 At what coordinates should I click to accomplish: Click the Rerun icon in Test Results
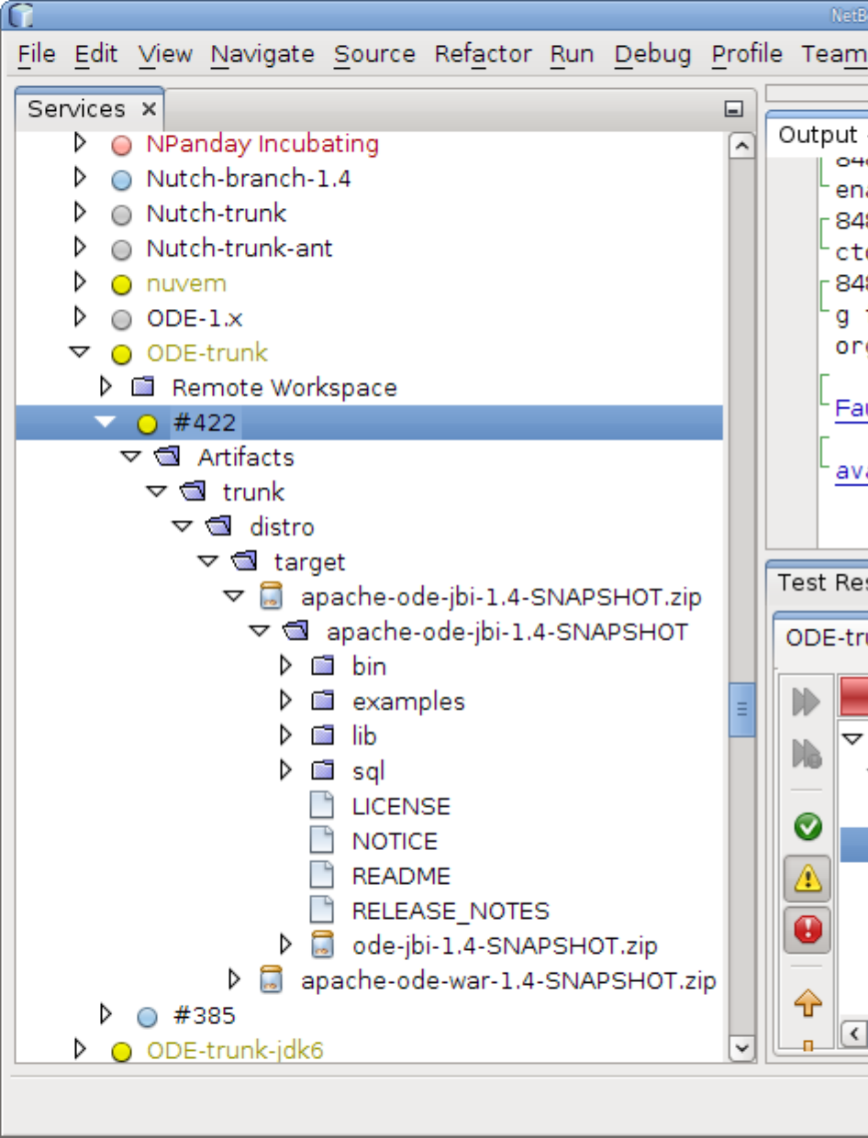click(x=807, y=702)
